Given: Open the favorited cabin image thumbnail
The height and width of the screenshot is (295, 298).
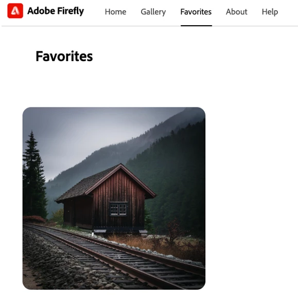Looking at the screenshot, I should pyautogui.click(x=114, y=198).
